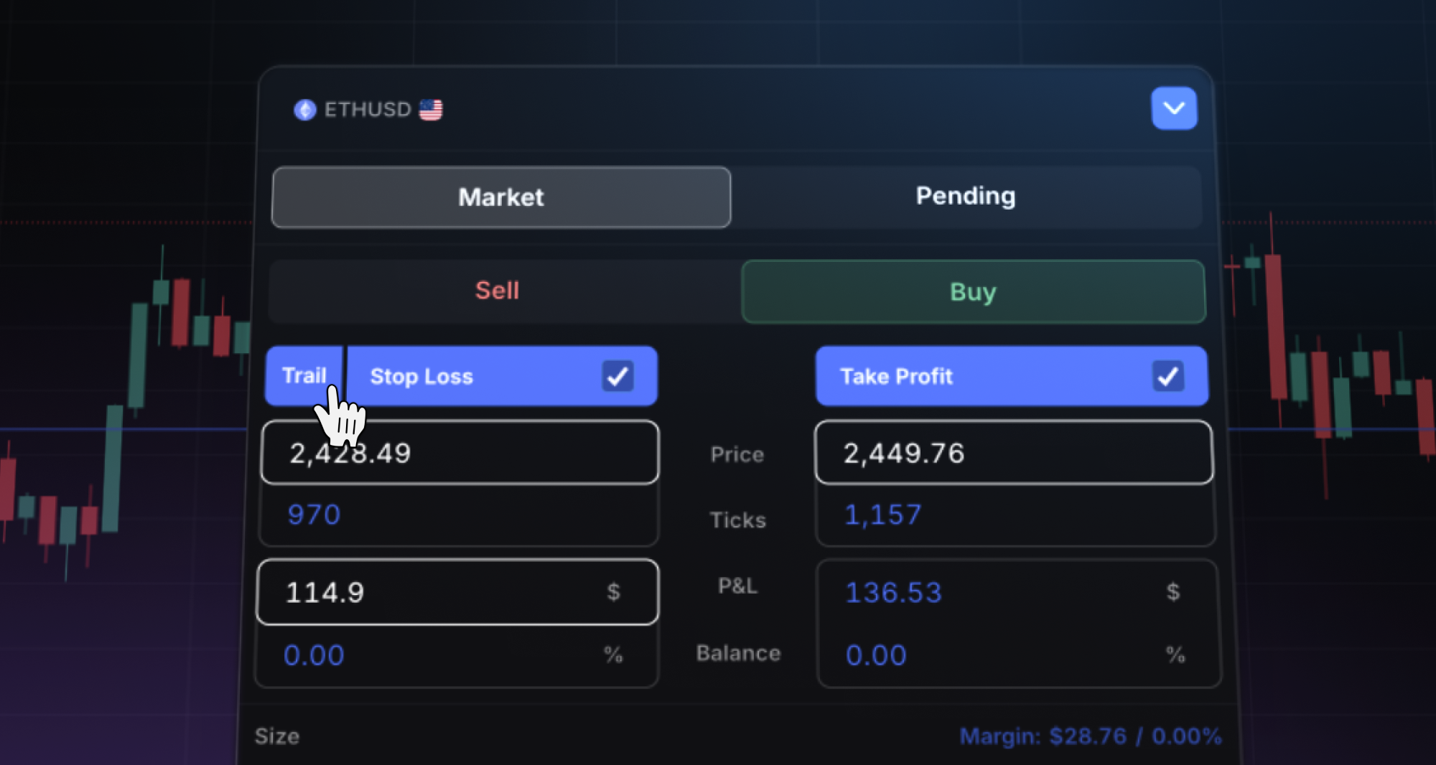Viewport: 1436px width, 765px height.
Task: Toggle the Trail option for Stop Loss
Action: (x=304, y=375)
